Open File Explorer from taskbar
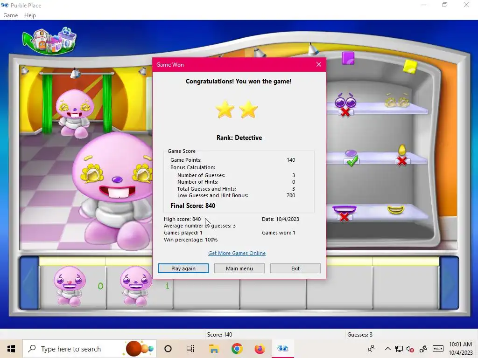 pyautogui.click(x=214, y=349)
